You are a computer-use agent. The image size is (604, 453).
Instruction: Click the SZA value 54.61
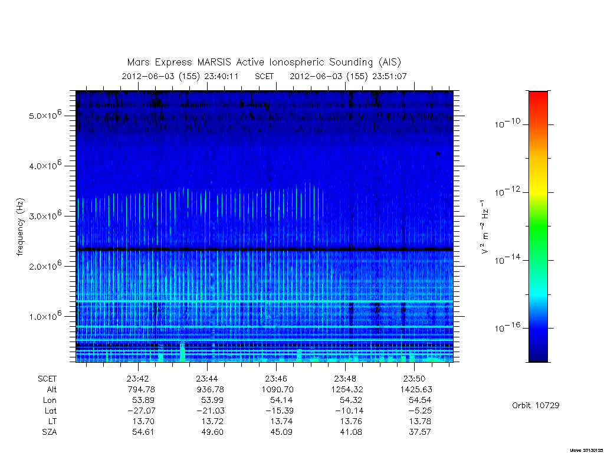(143, 432)
